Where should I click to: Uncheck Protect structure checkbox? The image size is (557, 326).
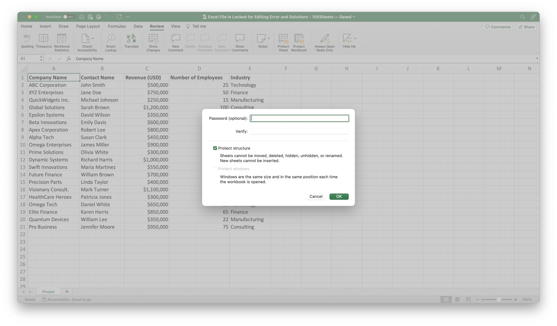[x=215, y=148]
